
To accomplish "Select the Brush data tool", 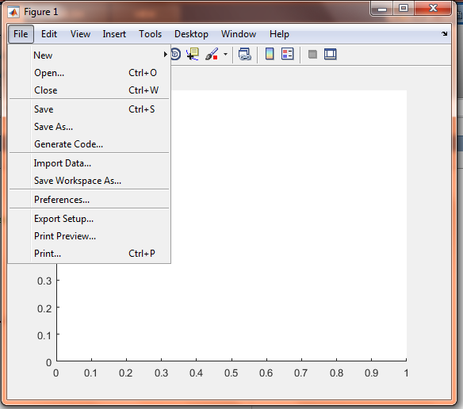I will pos(212,55).
